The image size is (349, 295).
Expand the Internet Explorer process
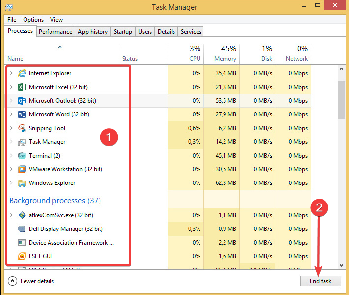[x=11, y=73]
